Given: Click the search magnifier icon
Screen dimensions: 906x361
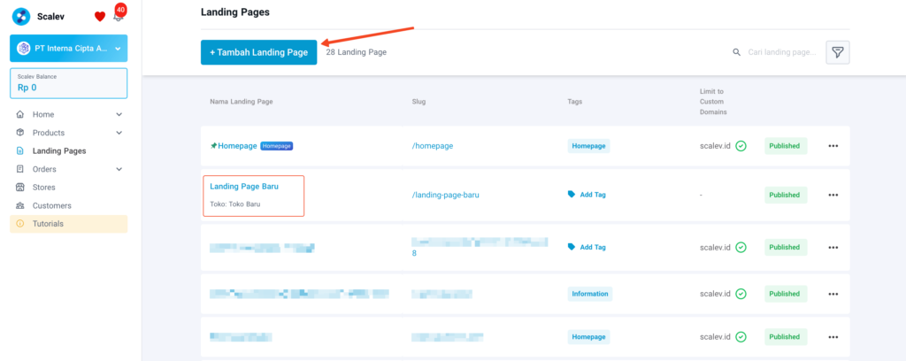Looking at the screenshot, I should pyautogui.click(x=737, y=52).
